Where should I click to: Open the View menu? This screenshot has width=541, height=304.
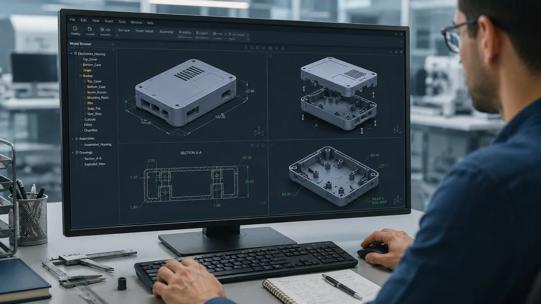(96, 21)
